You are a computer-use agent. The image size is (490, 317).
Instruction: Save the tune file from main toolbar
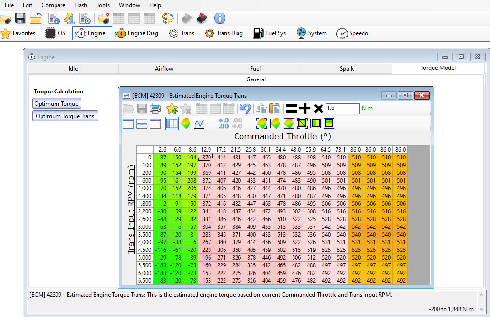(20, 18)
